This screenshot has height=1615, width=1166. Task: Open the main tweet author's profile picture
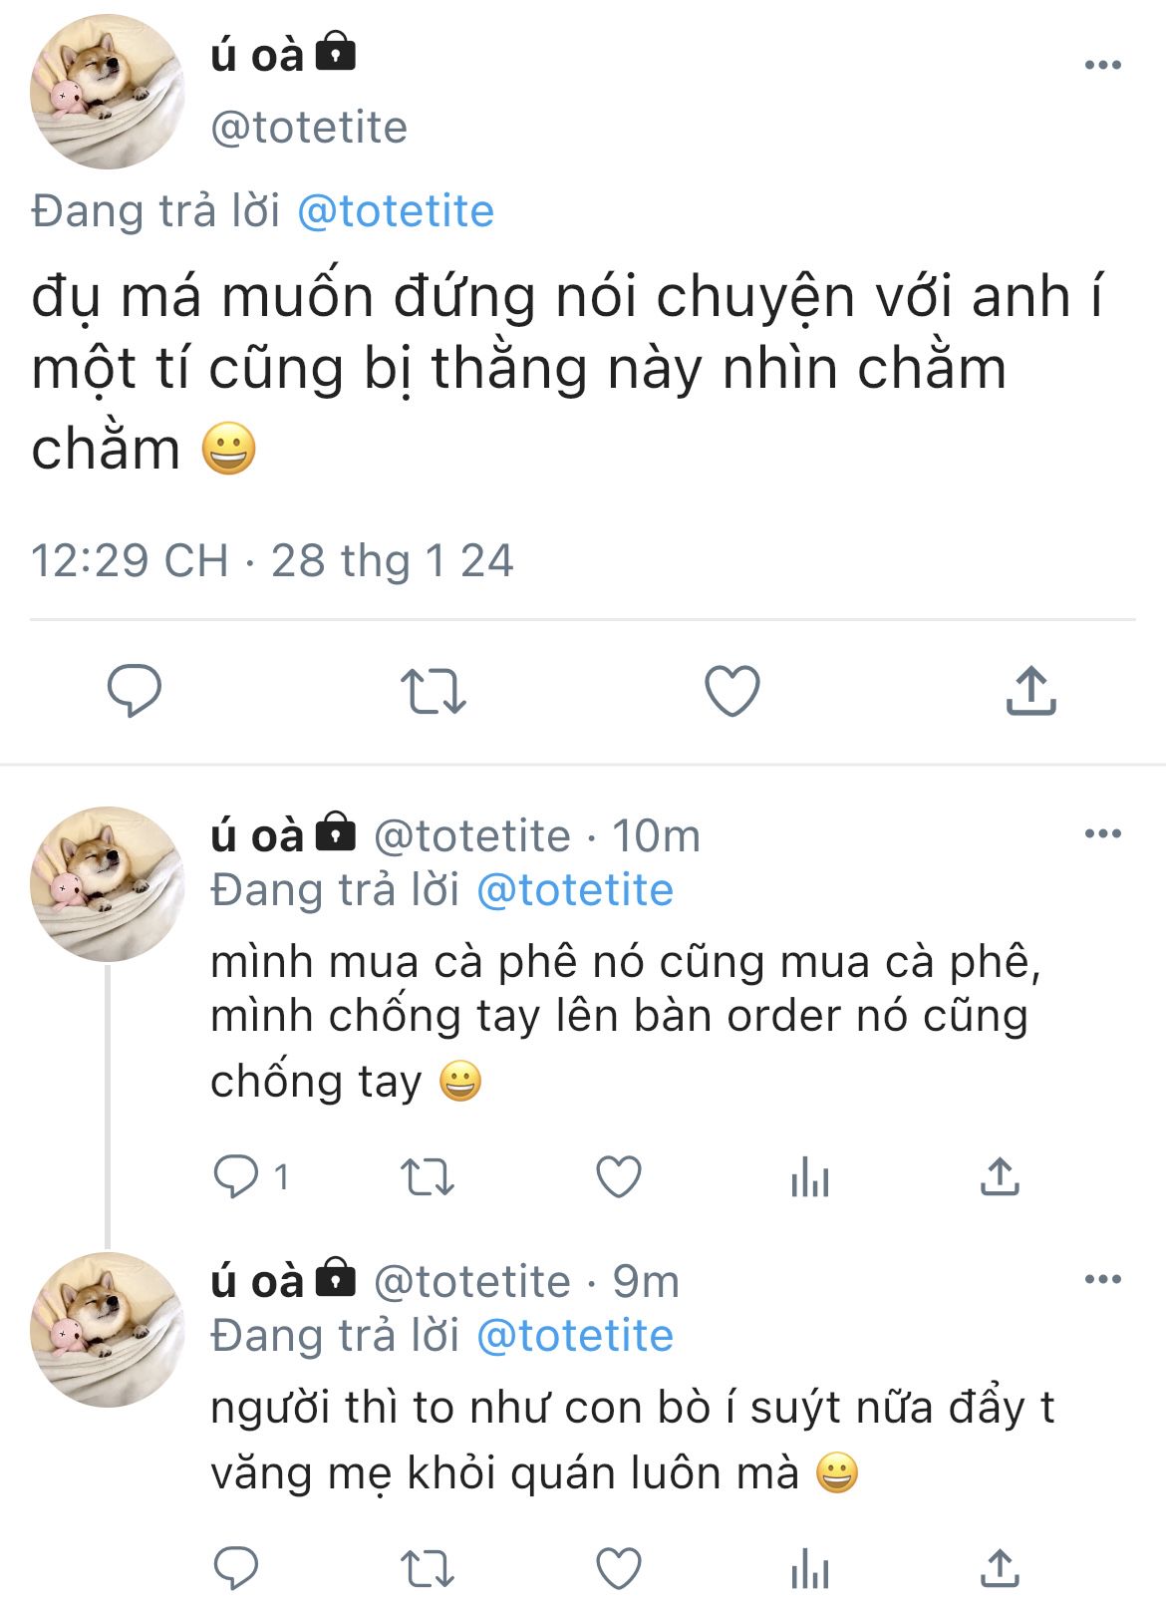point(108,92)
